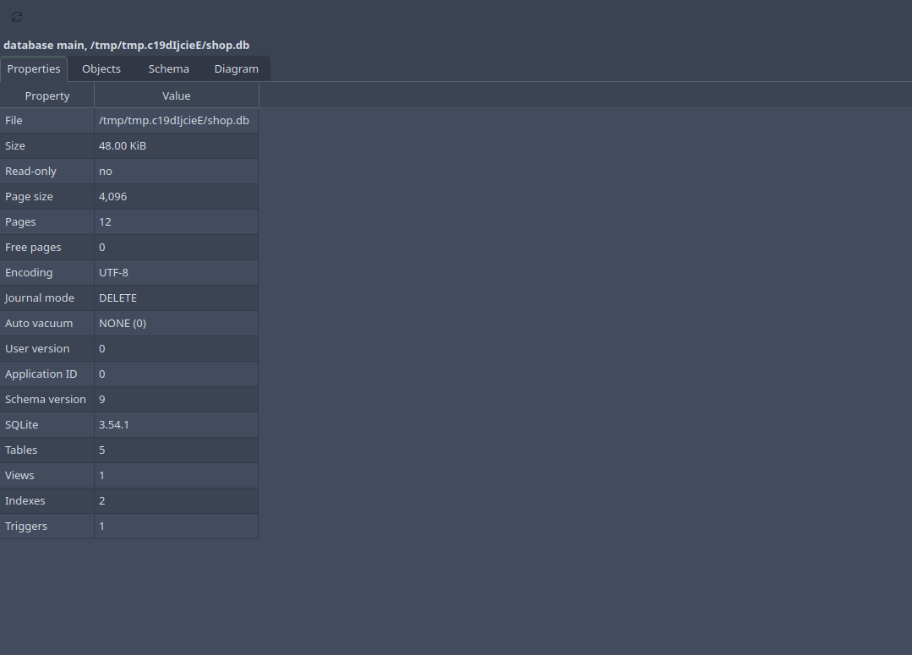Image resolution: width=912 pixels, height=655 pixels.
Task: Select the Pages value 12
Action: click(177, 221)
